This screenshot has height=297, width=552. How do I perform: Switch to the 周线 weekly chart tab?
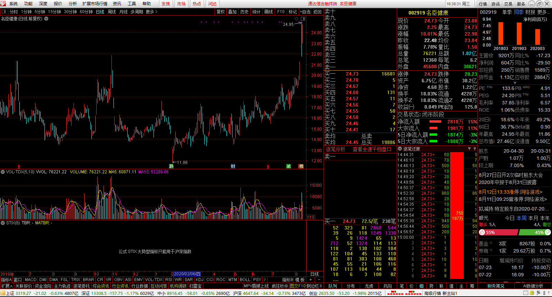[112, 12]
